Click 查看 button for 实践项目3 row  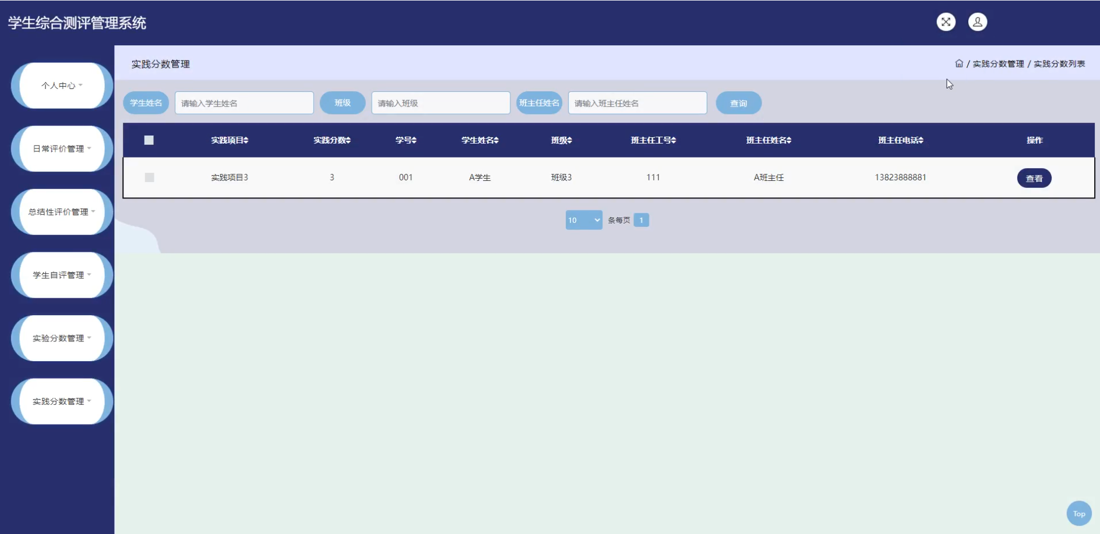pyautogui.click(x=1034, y=178)
